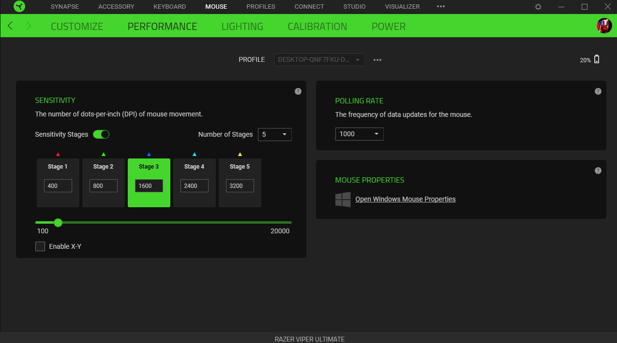Image resolution: width=617 pixels, height=343 pixels.
Task: Expand the Profile selection dropdown
Action: pos(319,60)
